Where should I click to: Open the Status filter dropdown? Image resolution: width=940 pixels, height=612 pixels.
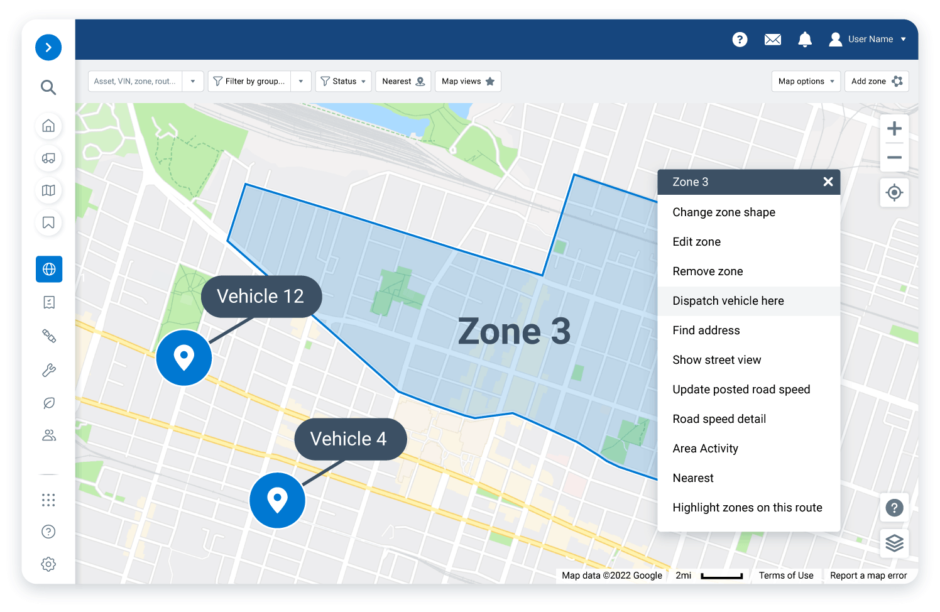[343, 81]
